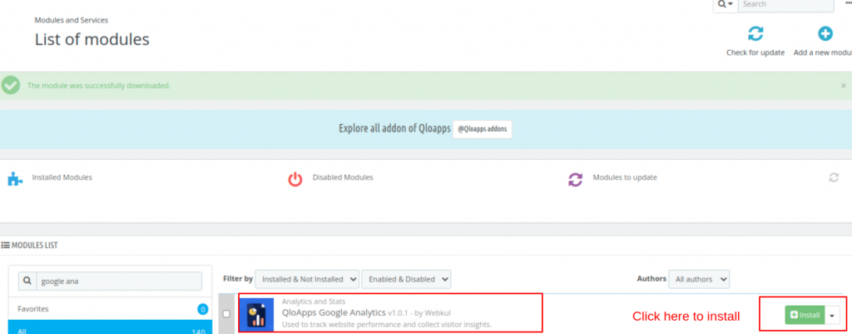Click the Installed Modules label
852x334 pixels.
(62, 177)
